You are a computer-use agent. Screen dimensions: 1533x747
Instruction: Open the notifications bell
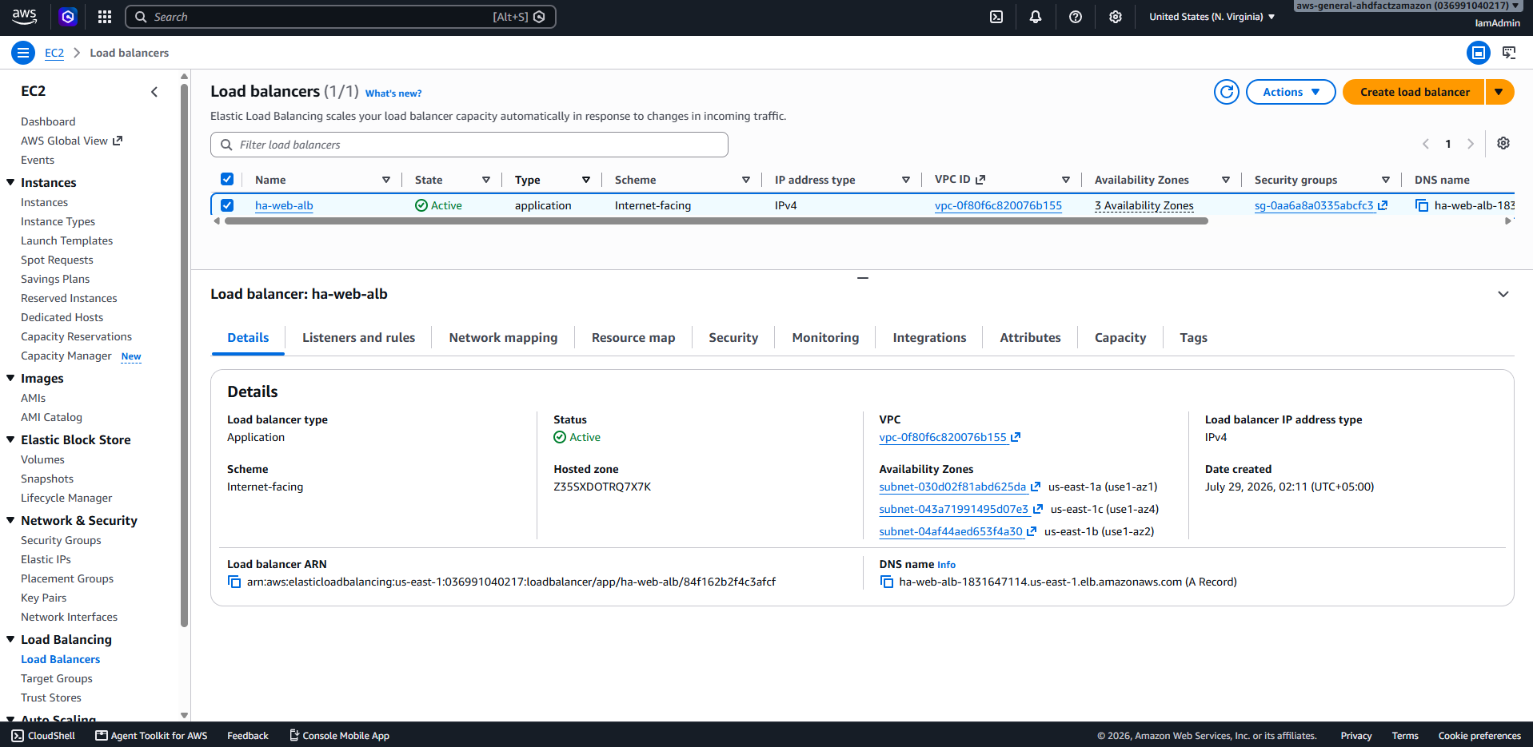[x=1036, y=17]
